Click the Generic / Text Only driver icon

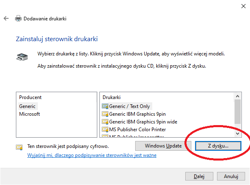105,106
